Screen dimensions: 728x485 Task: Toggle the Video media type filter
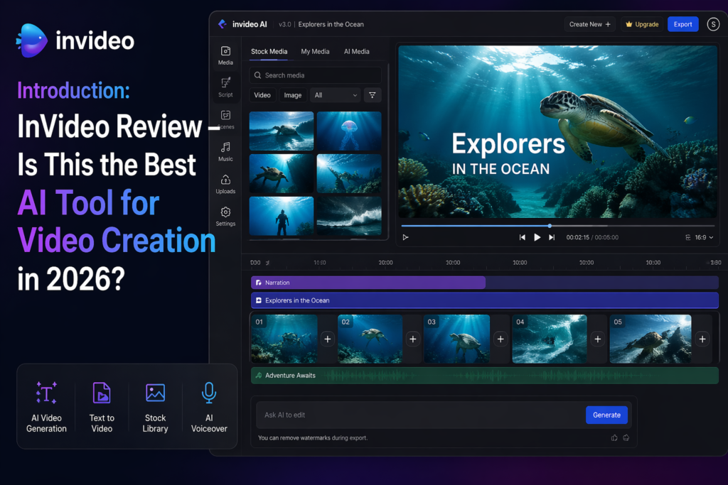pyautogui.click(x=262, y=95)
